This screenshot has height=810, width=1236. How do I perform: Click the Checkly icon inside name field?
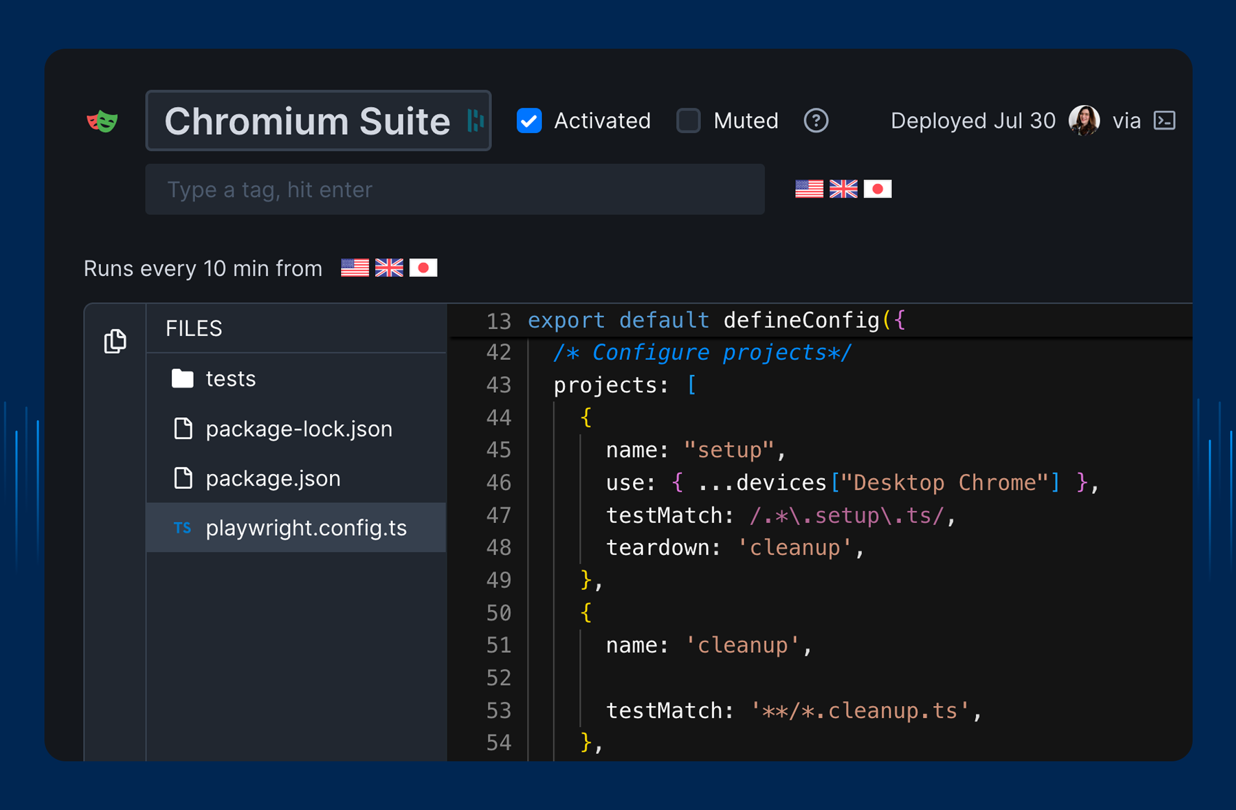click(475, 121)
